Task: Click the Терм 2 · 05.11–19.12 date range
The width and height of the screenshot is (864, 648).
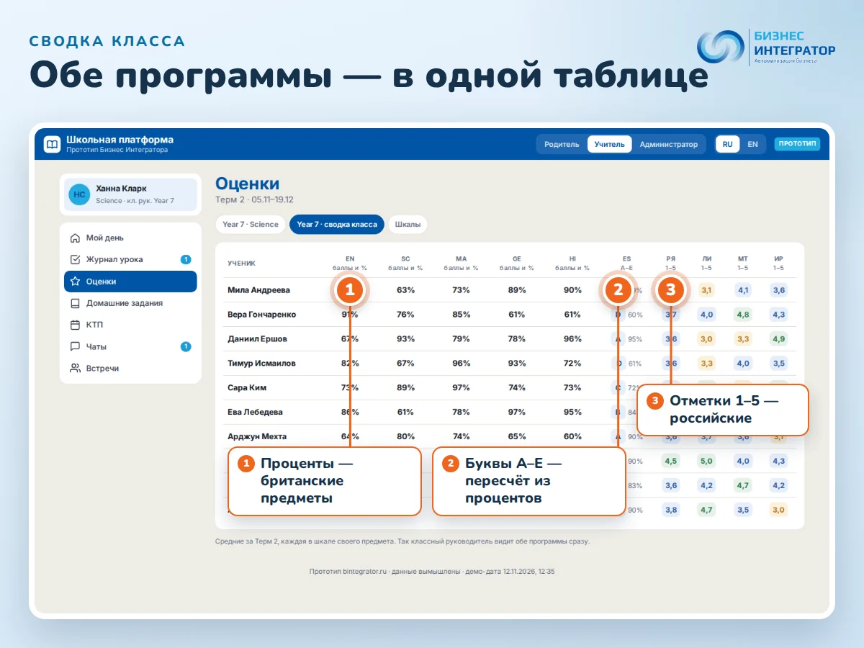Action: click(254, 200)
